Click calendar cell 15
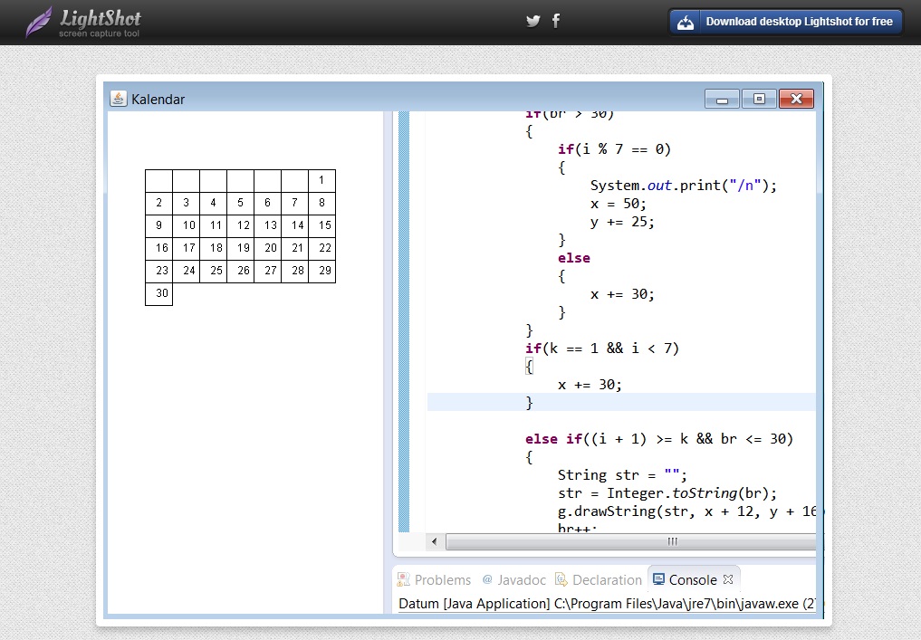The image size is (921, 640). (x=321, y=225)
